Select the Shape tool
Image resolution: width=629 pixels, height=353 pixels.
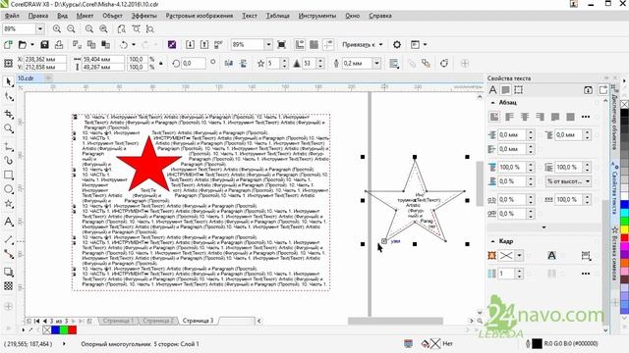coord(9,97)
